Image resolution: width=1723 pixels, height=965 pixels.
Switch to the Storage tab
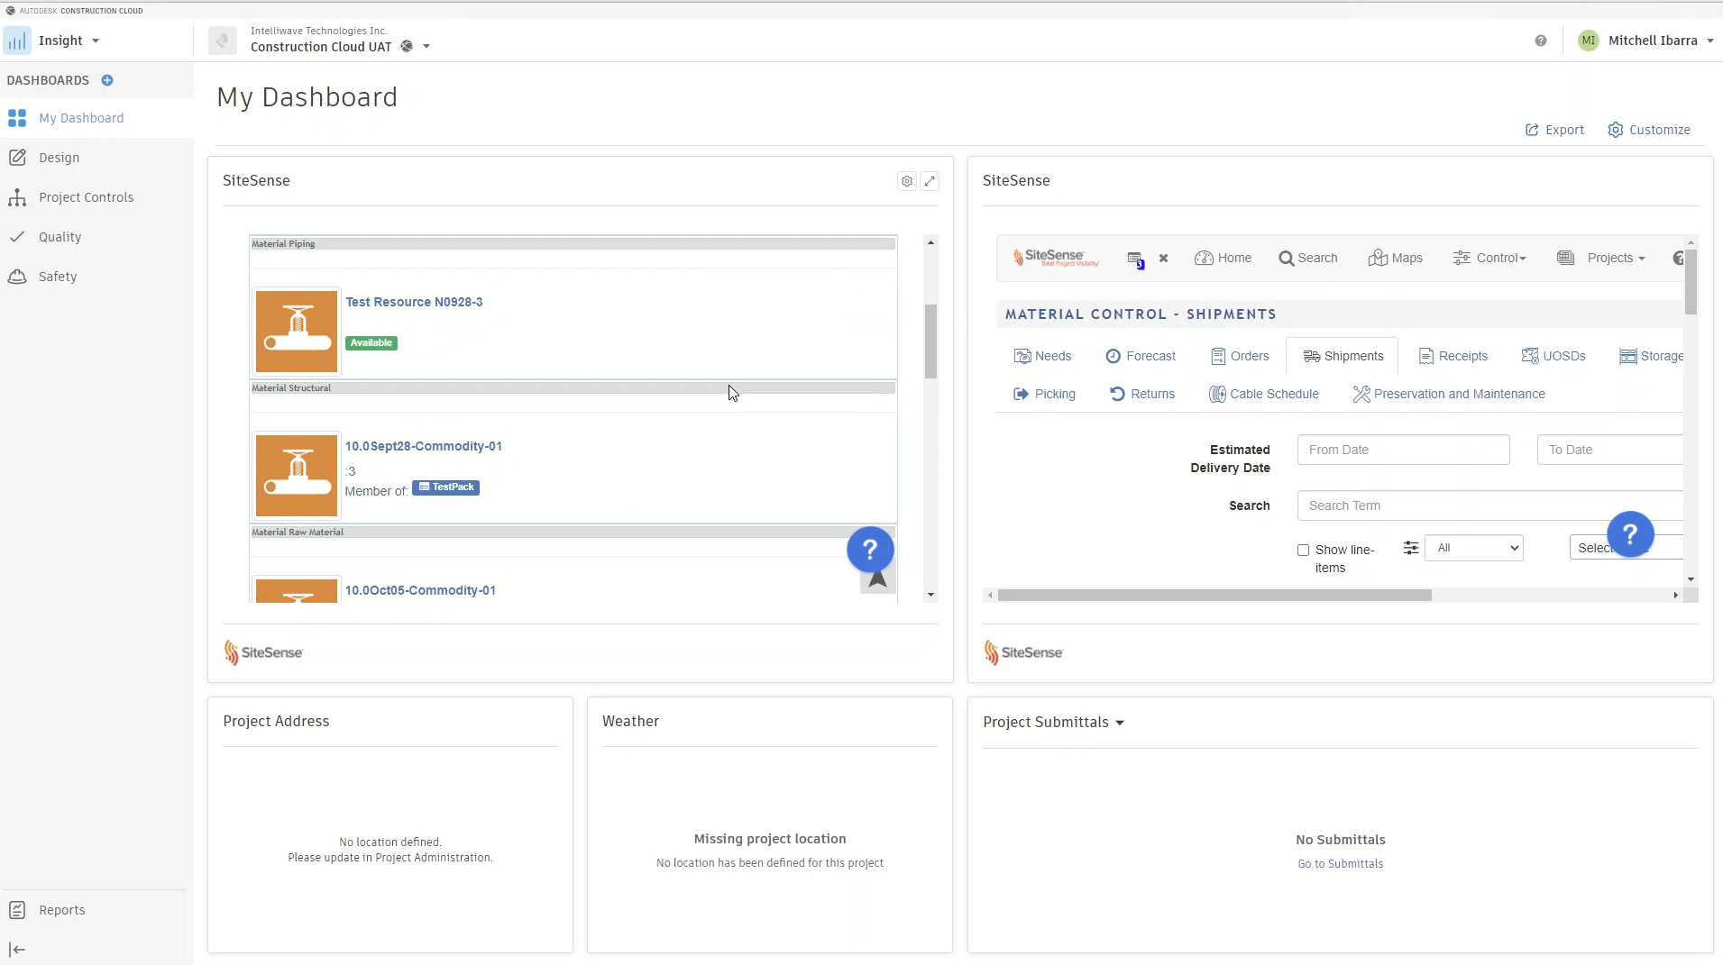(1652, 356)
